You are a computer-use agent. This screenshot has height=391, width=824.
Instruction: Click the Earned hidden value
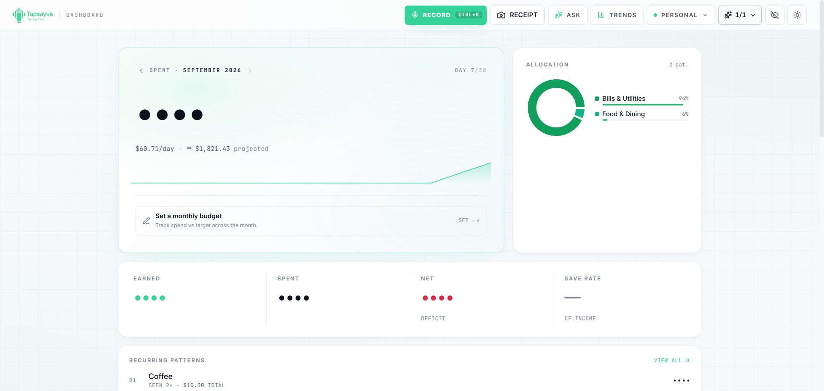pyautogui.click(x=150, y=298)
